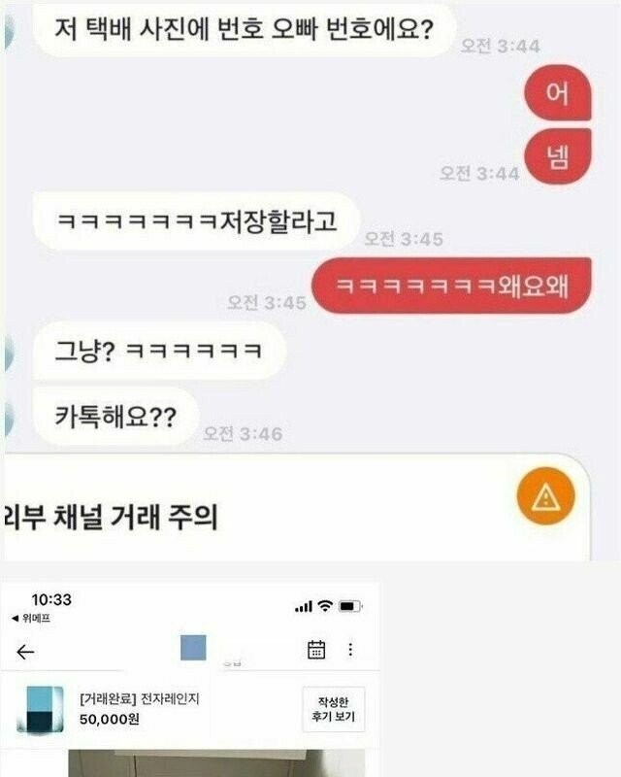Select the red ㅋㅋㅋ왜요왜 message bubble
Viewport: 621px width, 777px height.
451,286
